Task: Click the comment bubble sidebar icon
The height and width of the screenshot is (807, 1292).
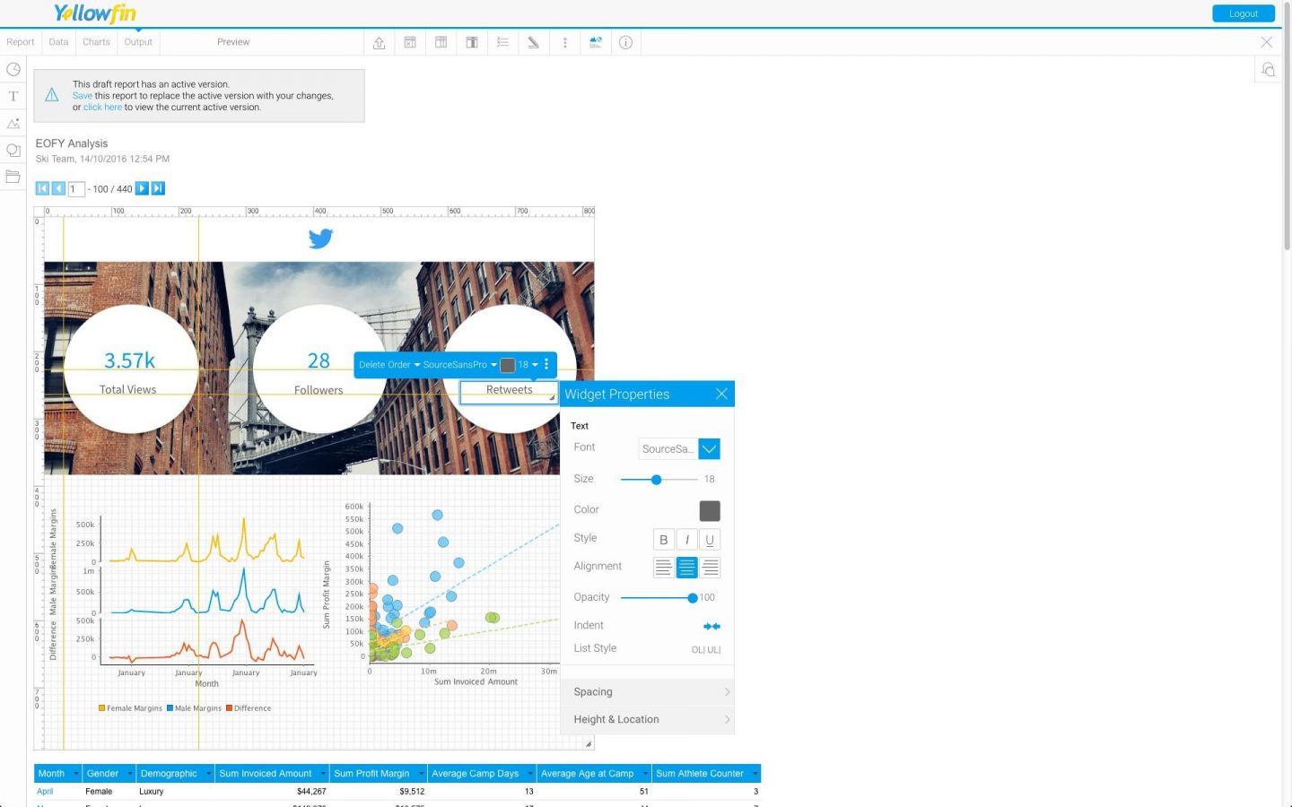Action: pyautogui.click(x=13, y=150)
